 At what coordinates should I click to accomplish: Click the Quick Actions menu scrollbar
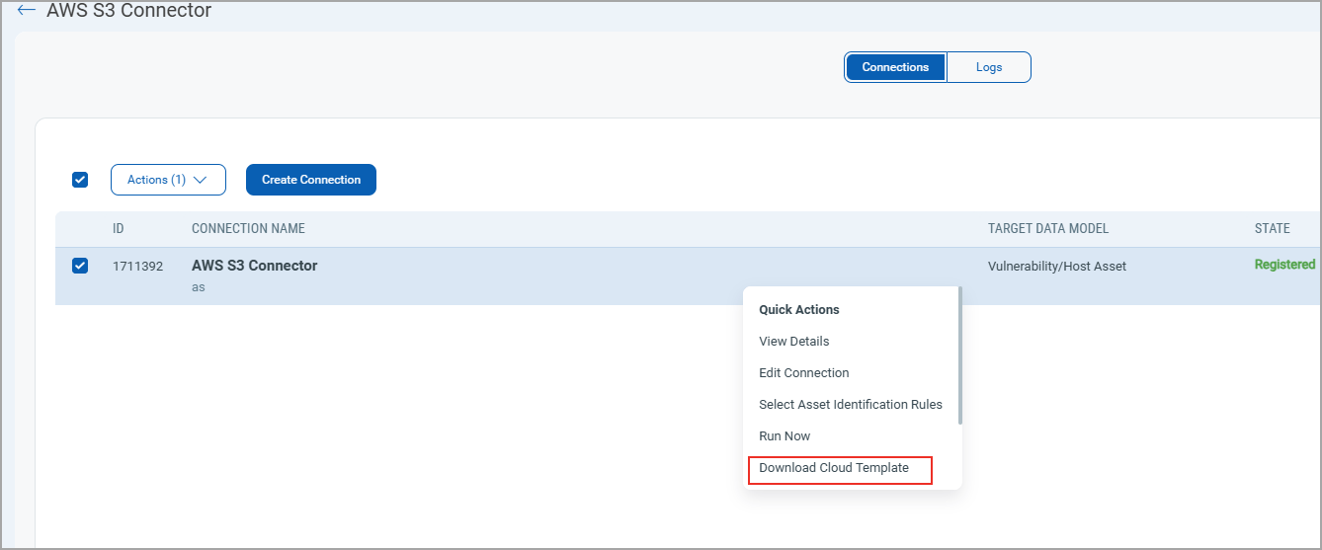pos(959,355)
